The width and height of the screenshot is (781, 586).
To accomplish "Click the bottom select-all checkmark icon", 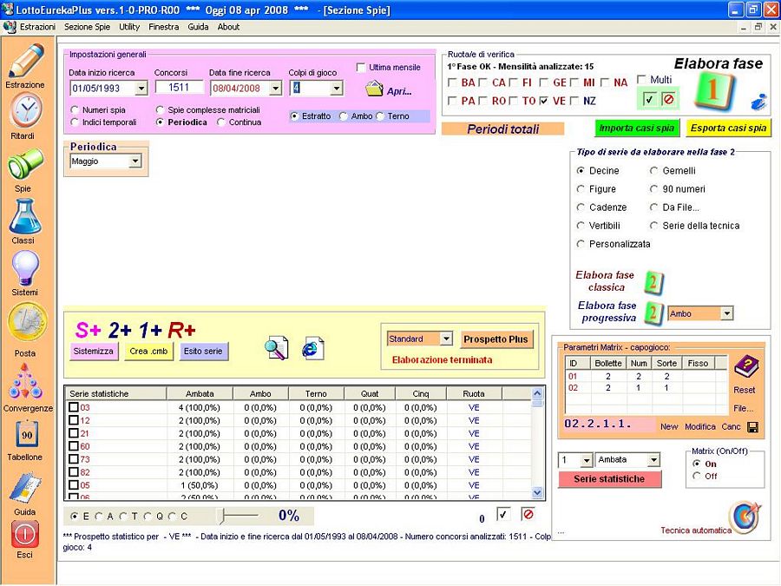I will click(x=503, y=514).
